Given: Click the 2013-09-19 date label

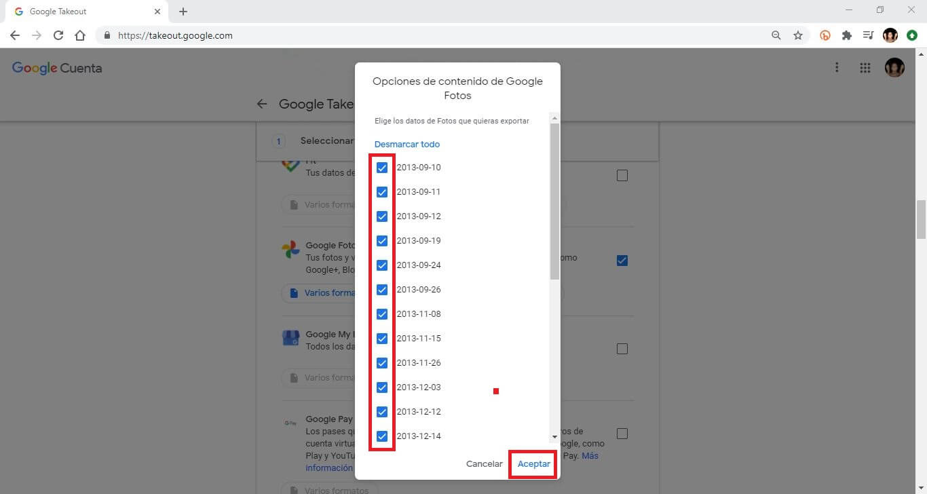Looking at the screenshot, I should click(419, 241).
